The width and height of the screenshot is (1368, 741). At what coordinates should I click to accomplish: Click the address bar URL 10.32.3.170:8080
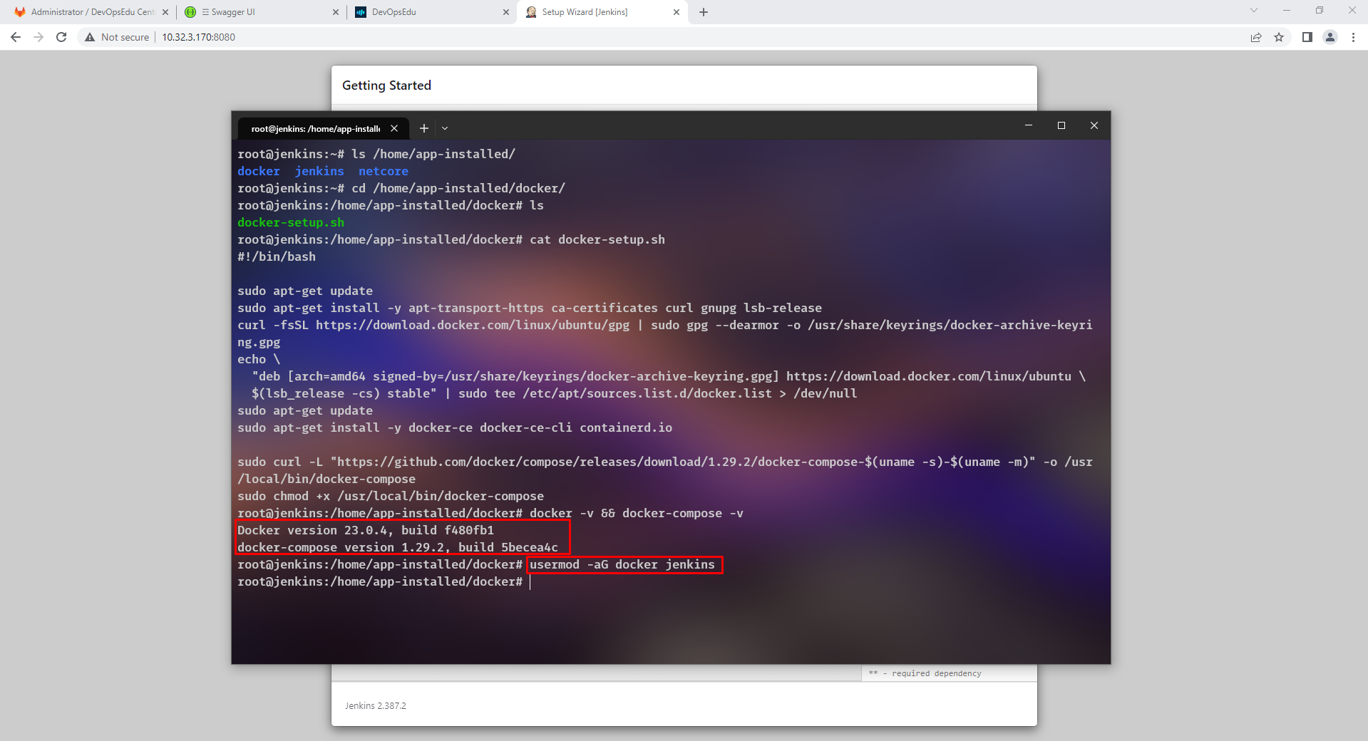coord(198,37)
